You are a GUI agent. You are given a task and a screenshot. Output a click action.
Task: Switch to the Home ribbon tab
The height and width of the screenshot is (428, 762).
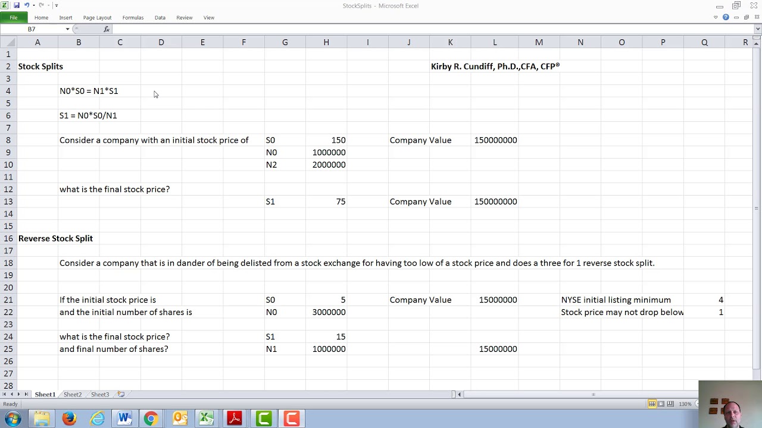41,18
